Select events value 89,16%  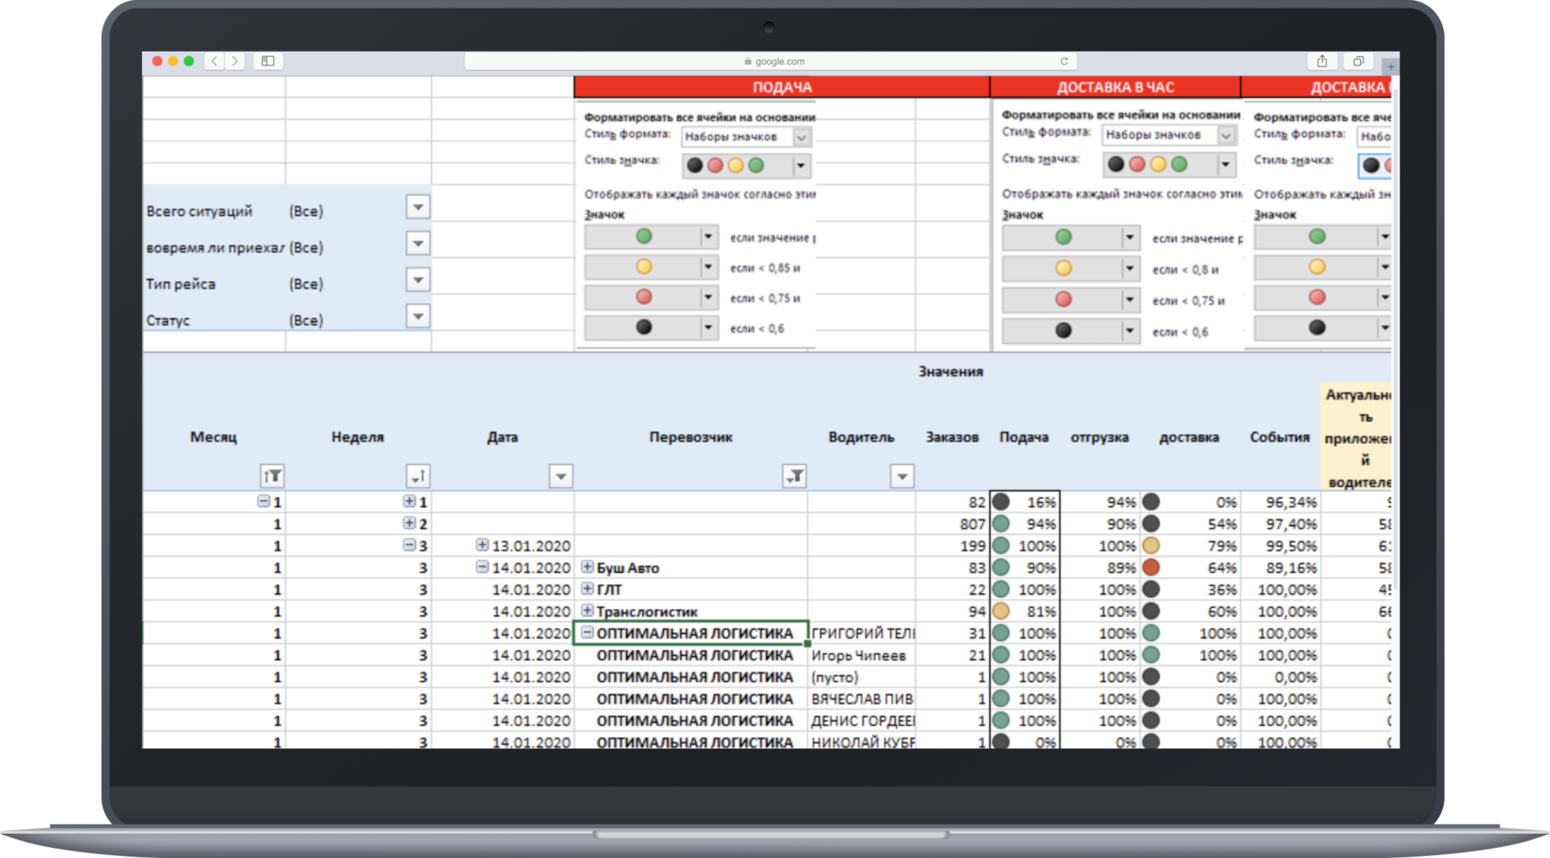pyautogui.click(x=1281, y=567)
